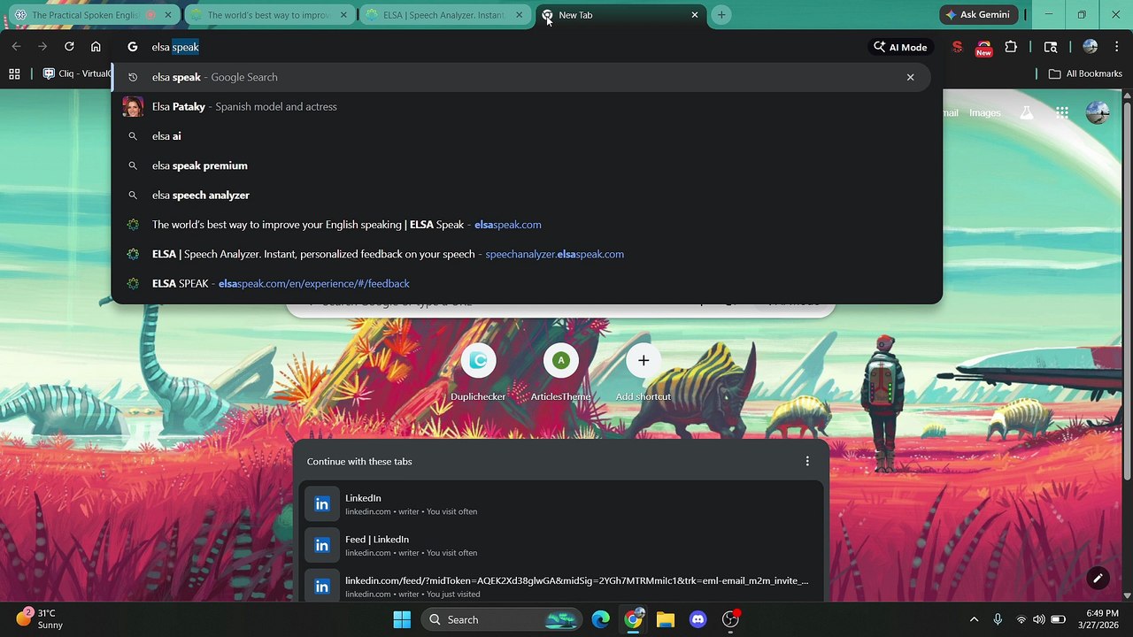Screen dimensions: 1133x637
Task: Open File Explorer from the taskbar
Action: pos(666,619)
